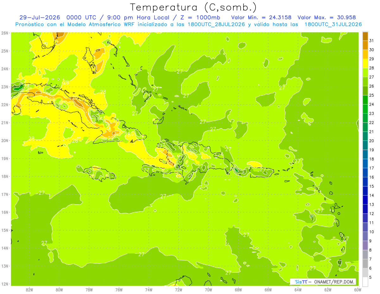Click the 80W longitude label
This screenshot has height=294, width=380.
click(x=59, y=290)
